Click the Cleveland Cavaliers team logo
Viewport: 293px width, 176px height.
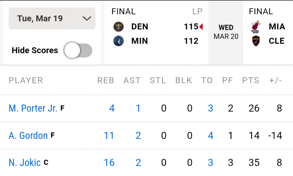point(256,41)
